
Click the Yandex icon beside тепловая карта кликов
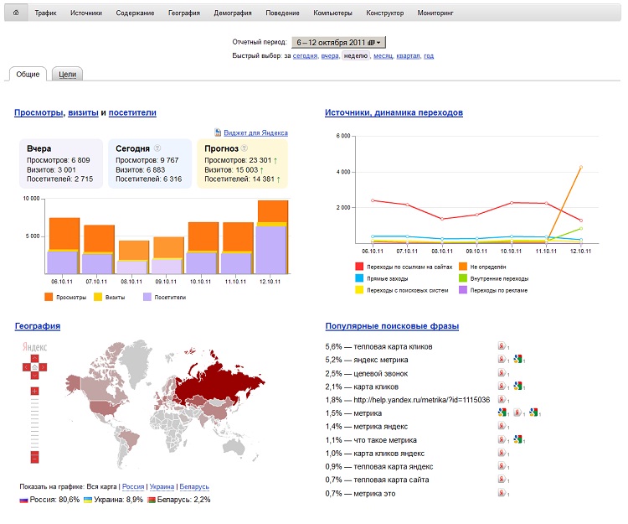(501, 346)
